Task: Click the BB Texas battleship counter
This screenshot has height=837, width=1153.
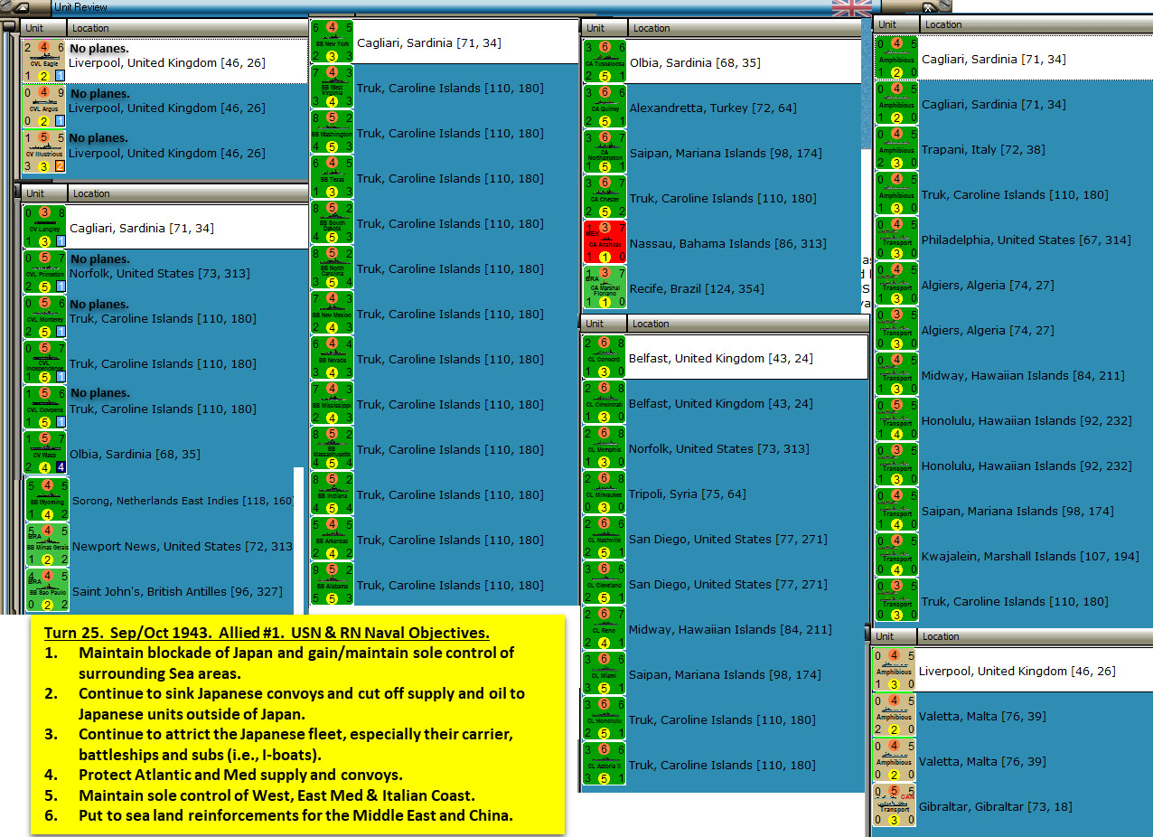Action: click(x=332, y=177)
